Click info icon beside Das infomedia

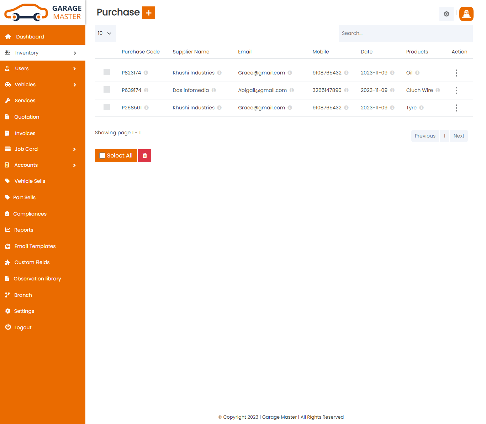click(214, 90)
